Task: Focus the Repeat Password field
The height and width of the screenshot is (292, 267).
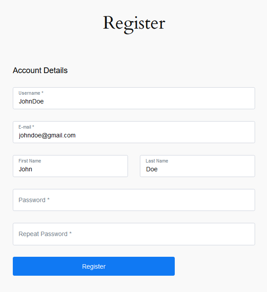Action: click(134, 234)
